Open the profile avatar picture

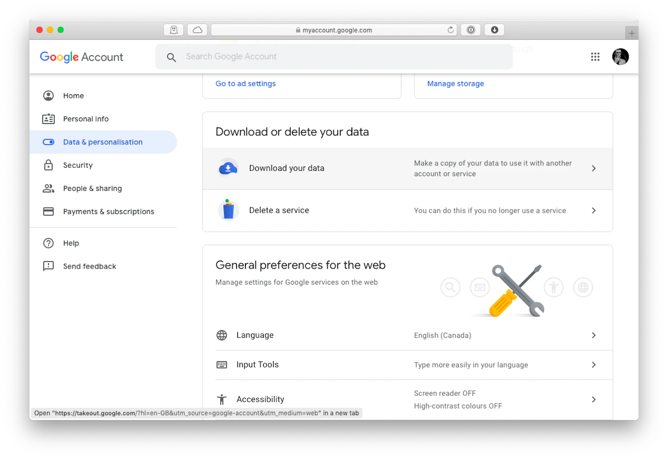[621, 57]
